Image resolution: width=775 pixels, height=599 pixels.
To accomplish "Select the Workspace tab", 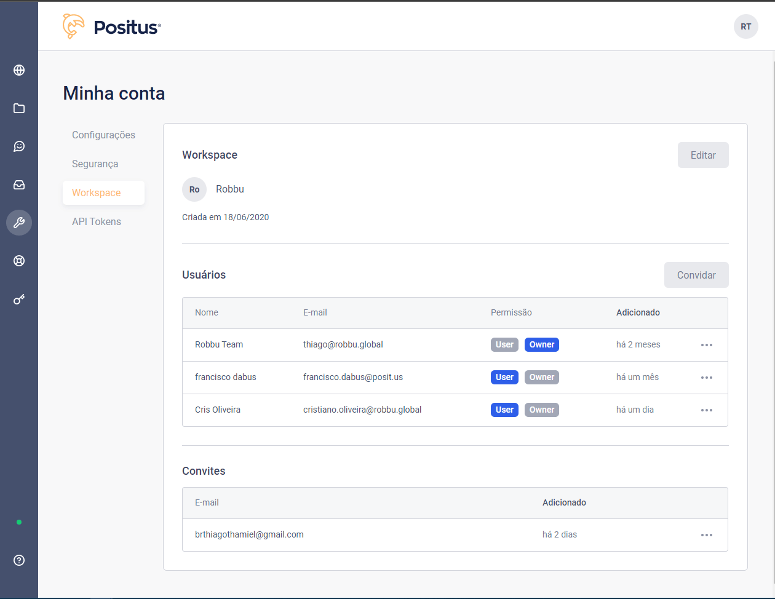I will (x=103, y=192).
